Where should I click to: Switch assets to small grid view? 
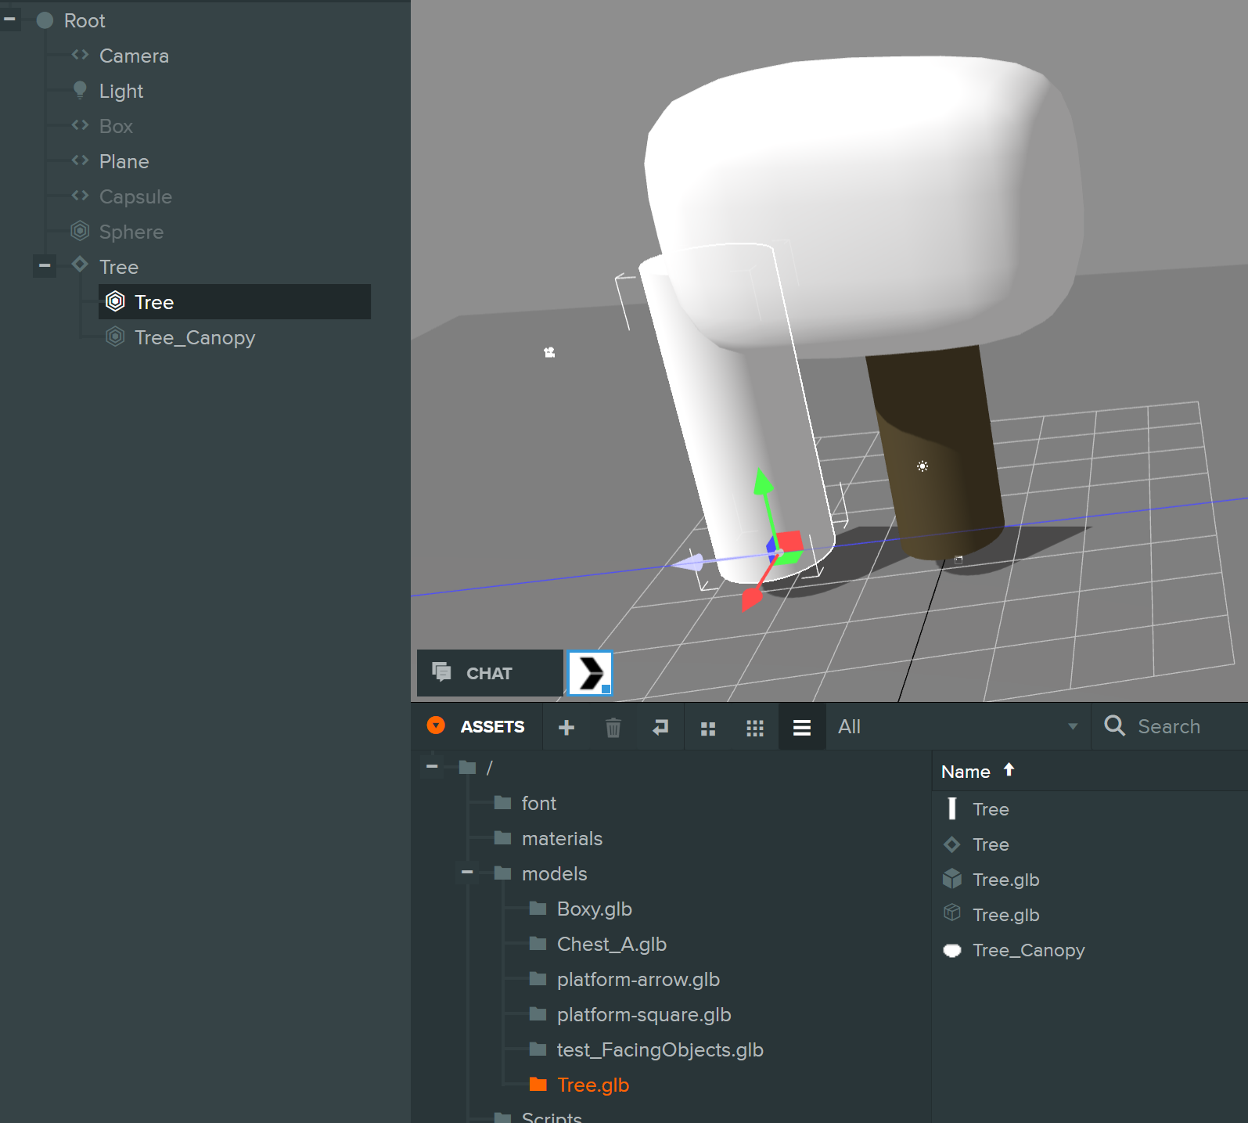pyautogui.click(x=755, y=728)
